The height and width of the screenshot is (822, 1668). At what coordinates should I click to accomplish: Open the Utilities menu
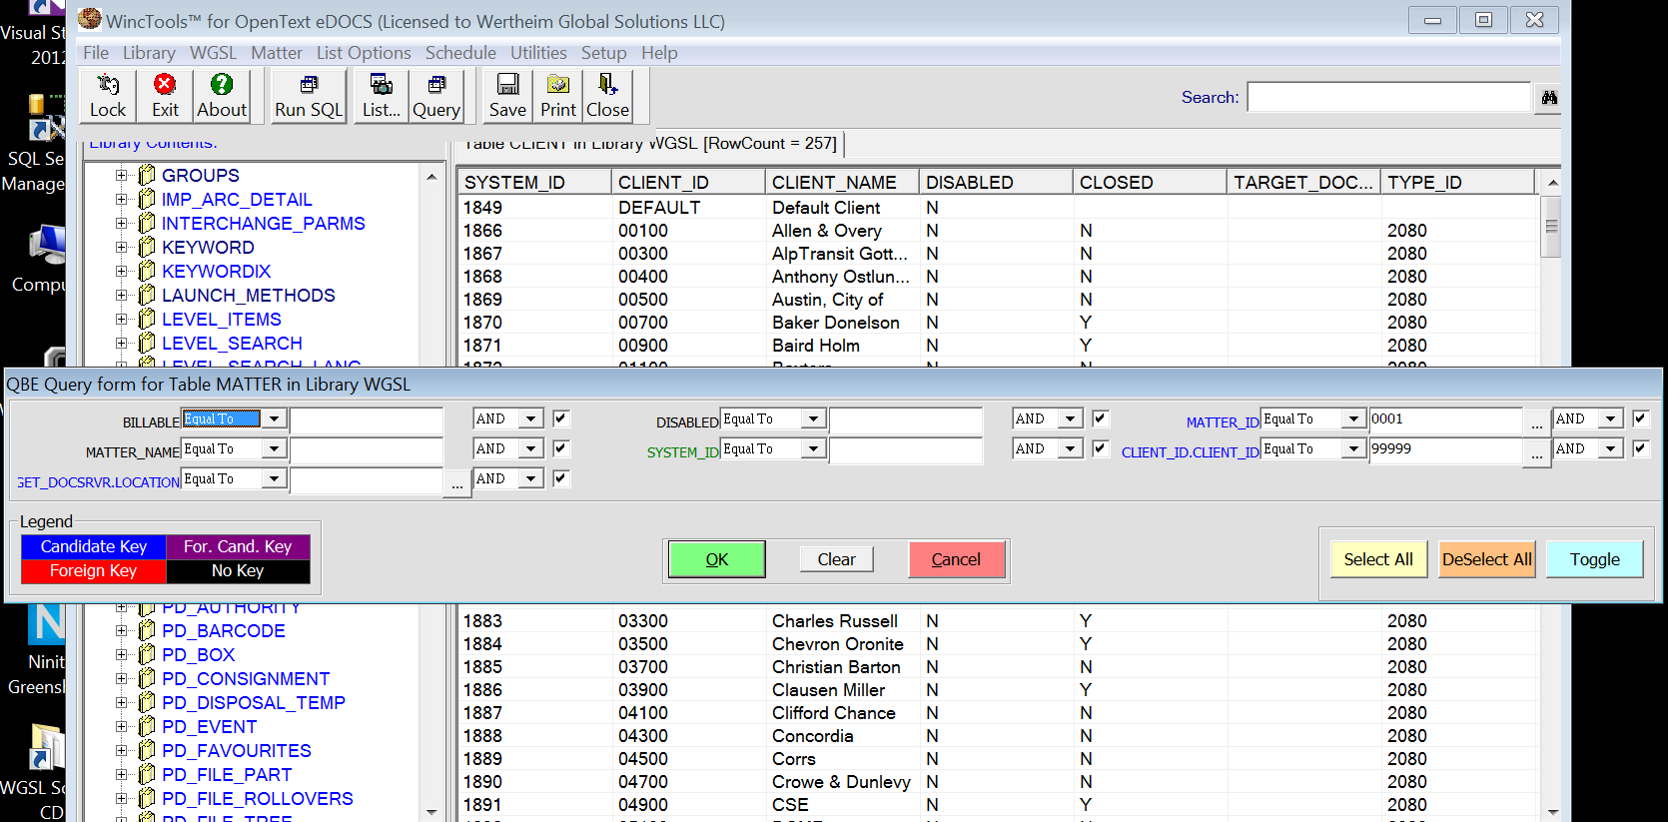click(538, 53)
